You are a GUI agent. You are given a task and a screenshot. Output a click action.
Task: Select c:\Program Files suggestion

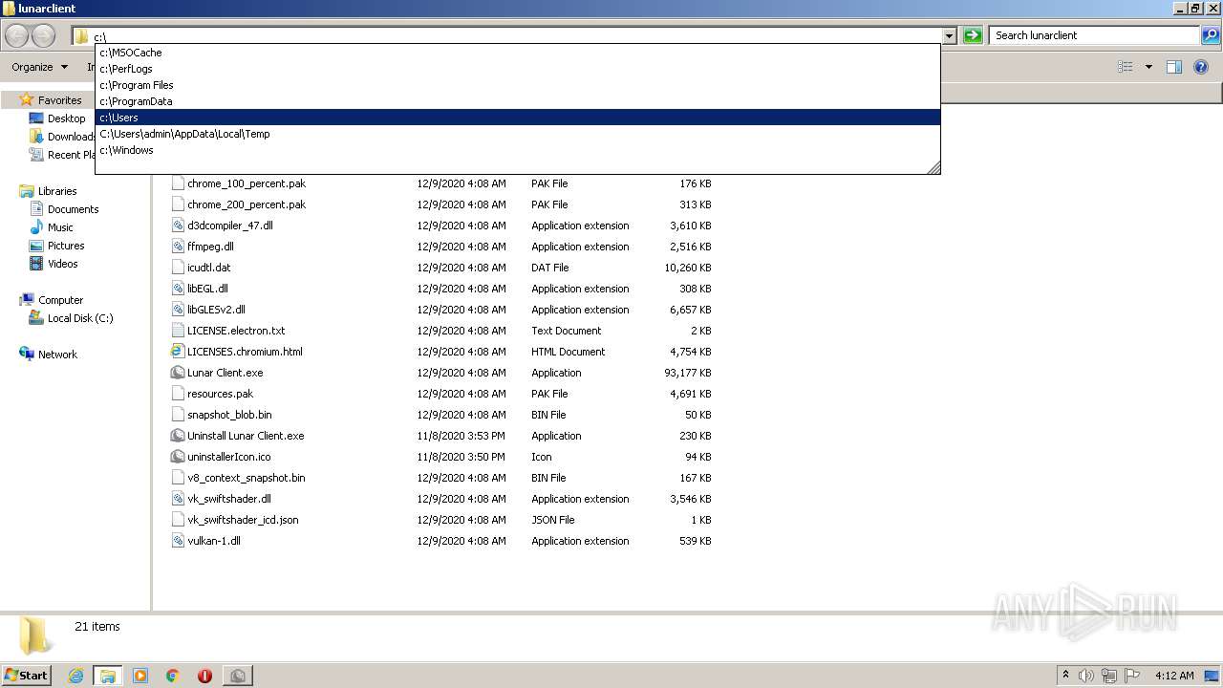517,85
